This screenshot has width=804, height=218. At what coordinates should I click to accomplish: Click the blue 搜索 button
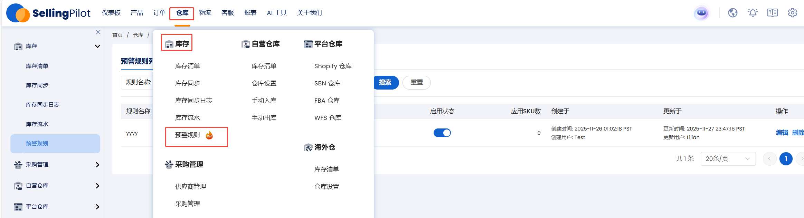385,83
